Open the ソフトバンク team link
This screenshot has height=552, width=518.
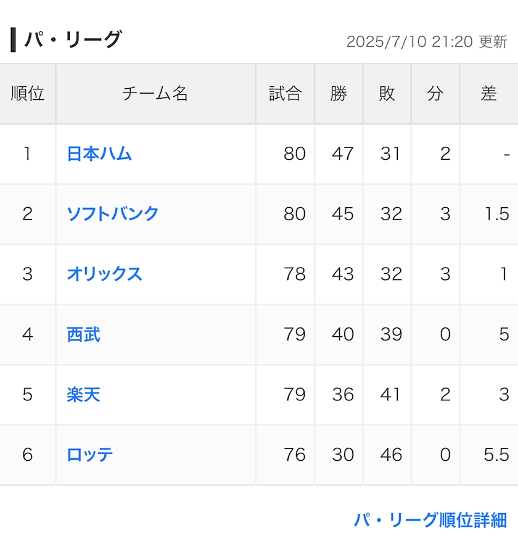pos(113,213)
